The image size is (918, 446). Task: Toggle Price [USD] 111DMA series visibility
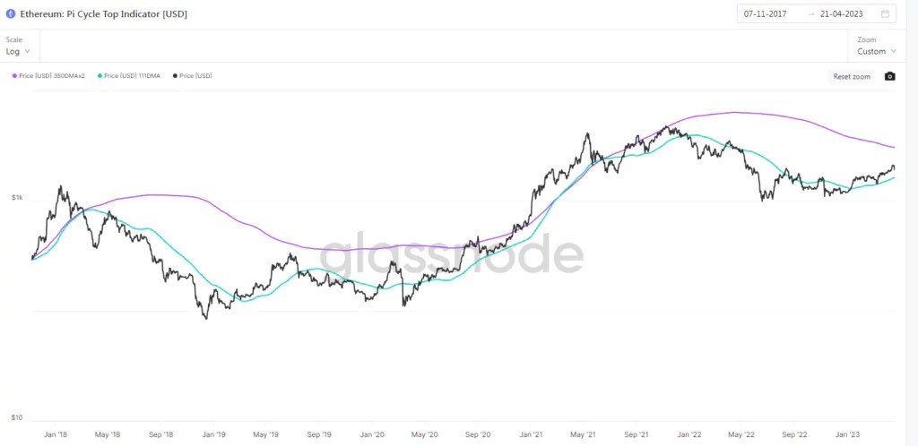(x=129, y=76)
